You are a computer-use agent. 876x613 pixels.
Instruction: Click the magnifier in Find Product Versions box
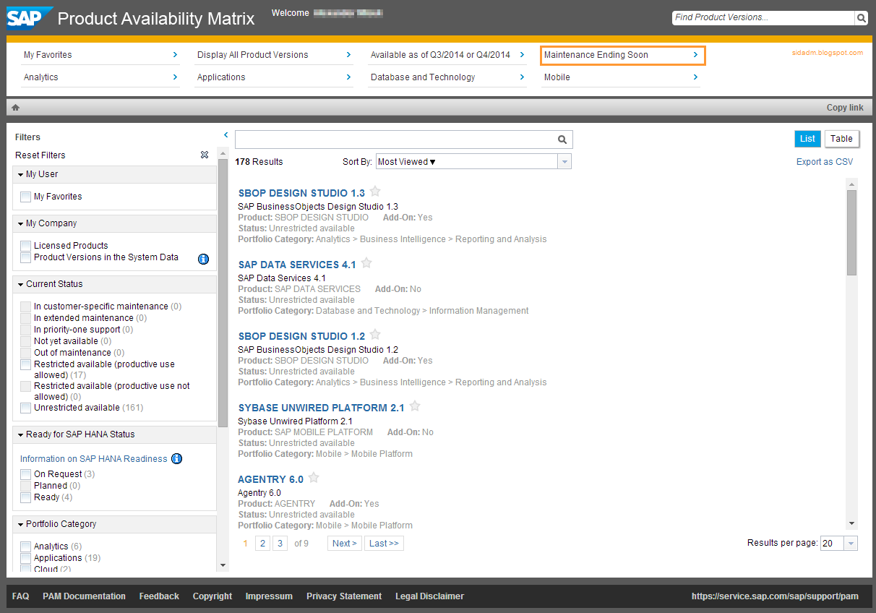click(860, 17)
